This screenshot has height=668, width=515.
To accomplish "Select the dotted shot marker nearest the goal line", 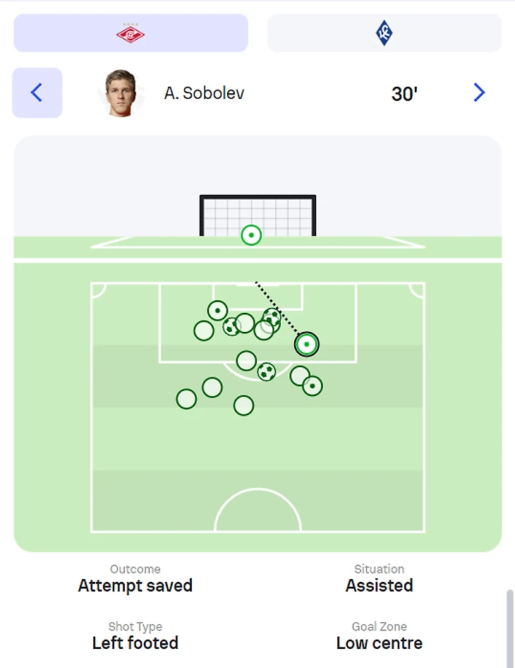I will pyautogui.click(x=217, y=310).
